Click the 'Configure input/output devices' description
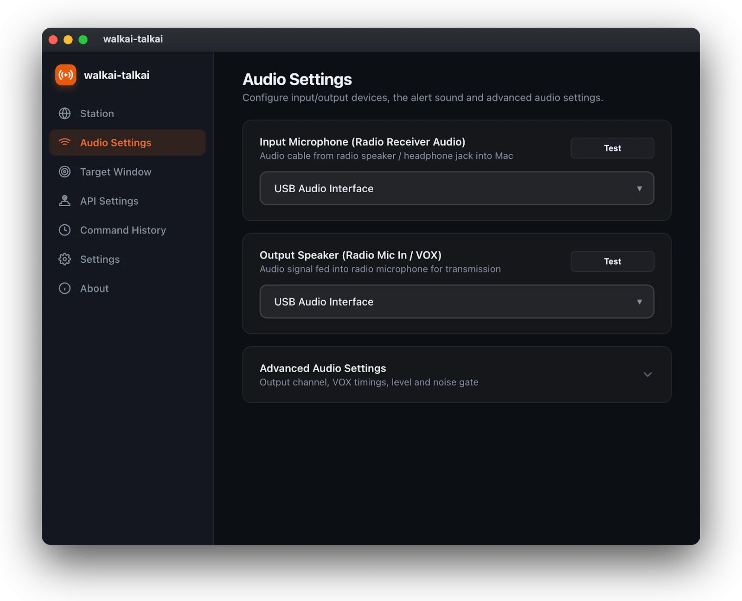Screen dimensions: 742x601 coord(423,98)
